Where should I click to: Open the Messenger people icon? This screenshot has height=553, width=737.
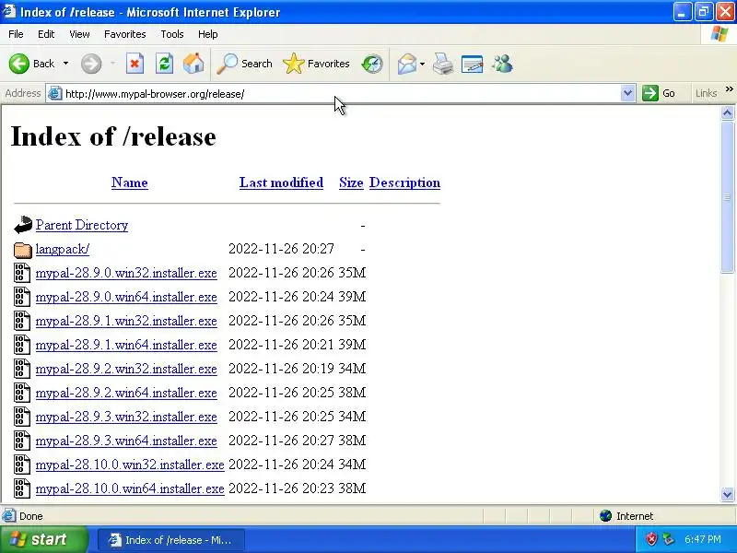point(502,64)
